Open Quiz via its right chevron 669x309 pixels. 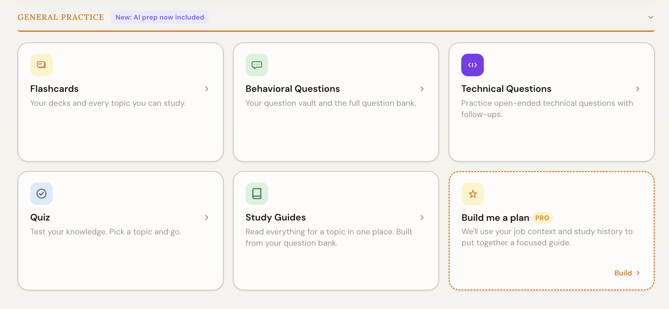pos(207,217)
